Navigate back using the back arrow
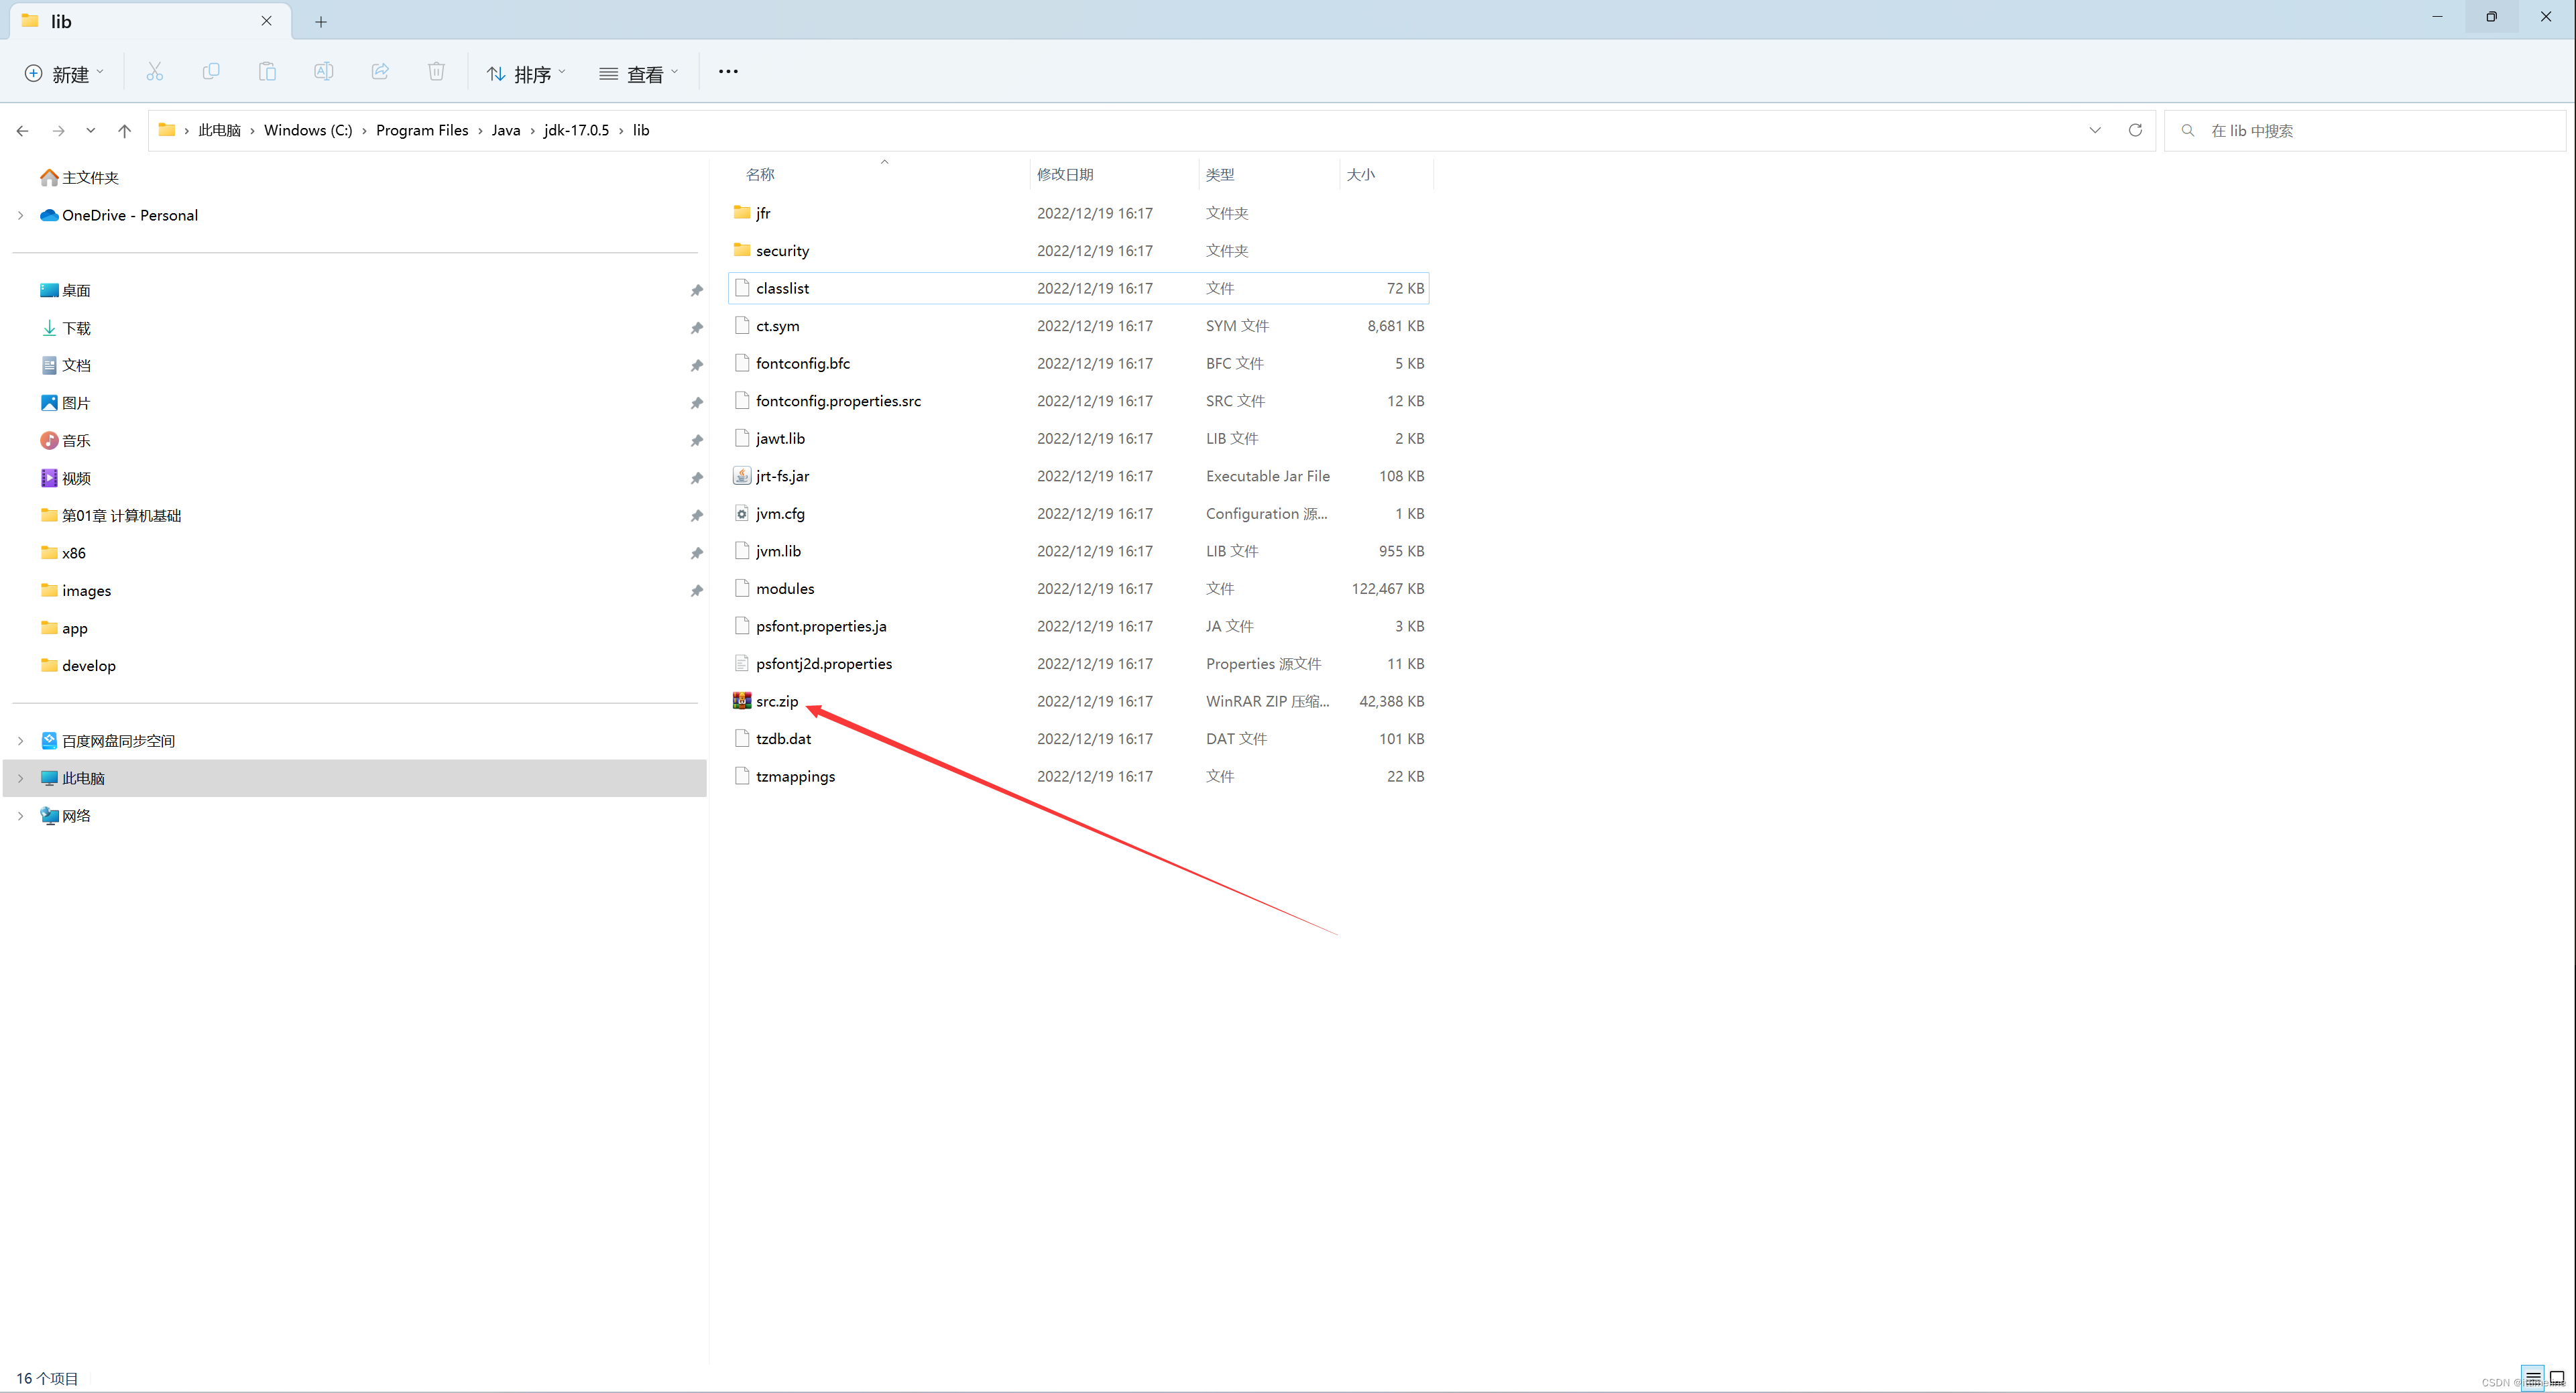 22,129
